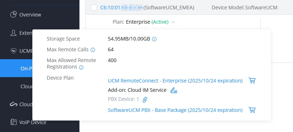Click the VoIP Device phone icon
This screenshot has height=132, width=293.
(13, 122)
